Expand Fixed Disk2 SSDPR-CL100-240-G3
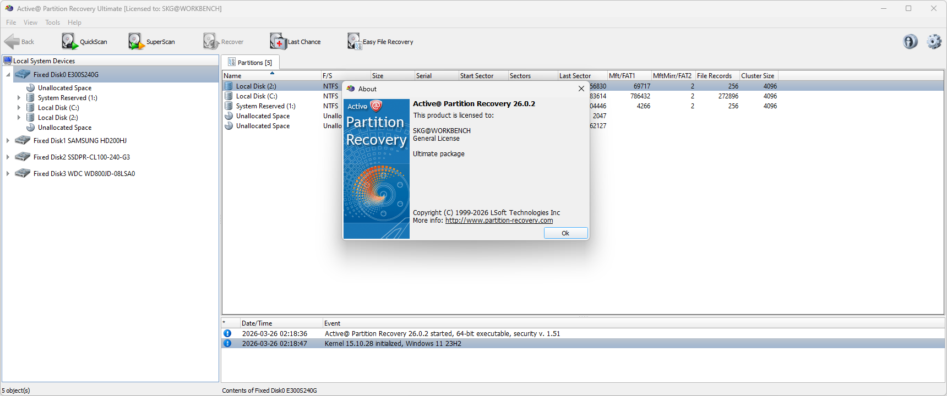947x396 pixels. 8,157
